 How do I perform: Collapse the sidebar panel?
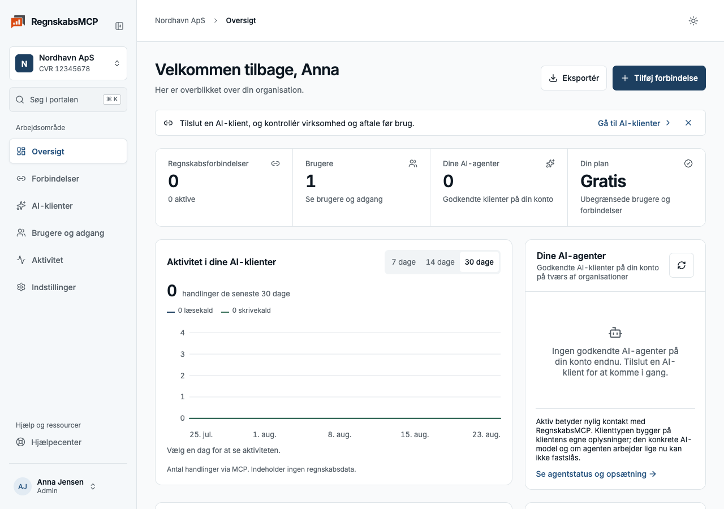(x=119, y=26)
